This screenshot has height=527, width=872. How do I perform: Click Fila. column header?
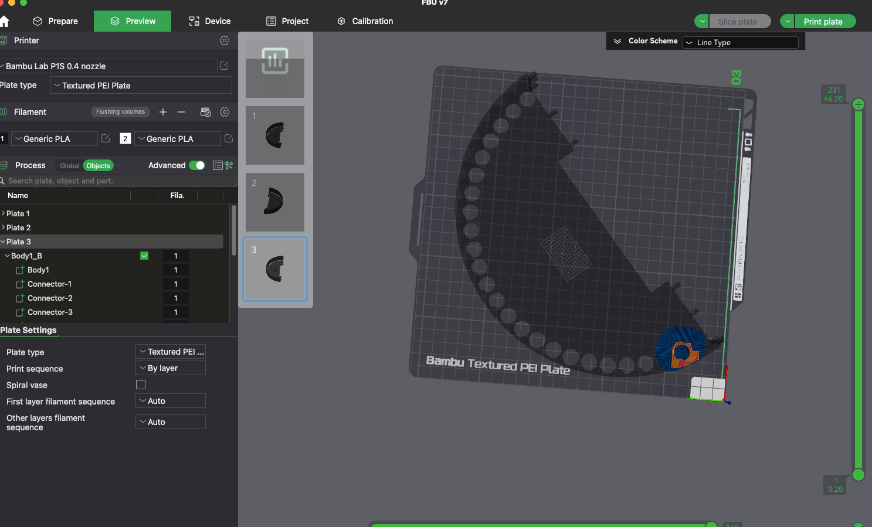pos(178,196)
